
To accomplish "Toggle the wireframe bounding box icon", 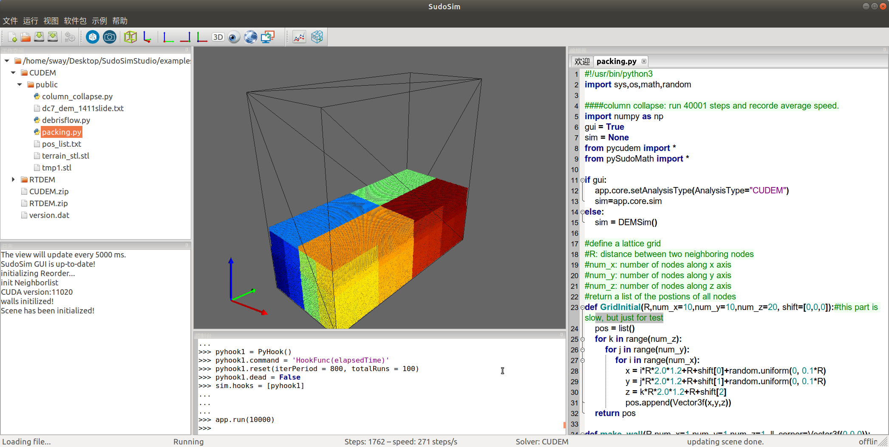I will click(x=130, y=37).
